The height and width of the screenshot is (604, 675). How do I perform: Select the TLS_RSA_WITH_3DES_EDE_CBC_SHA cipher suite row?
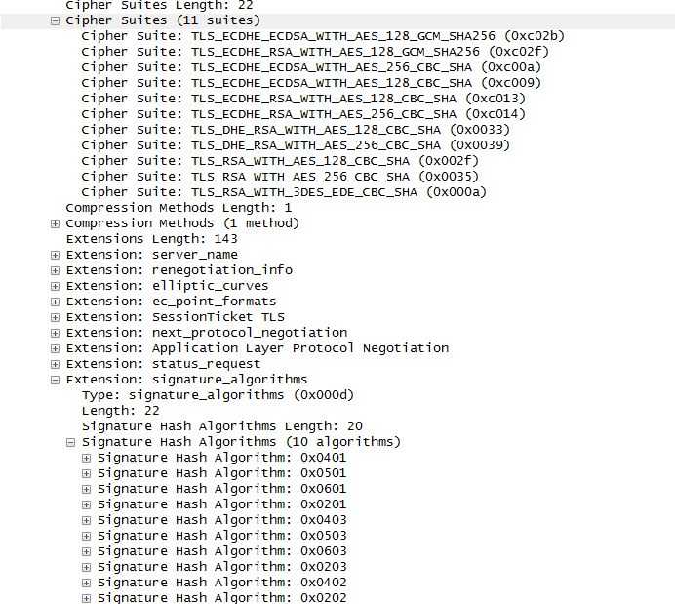pyautogui.click(x=284, y=192)
